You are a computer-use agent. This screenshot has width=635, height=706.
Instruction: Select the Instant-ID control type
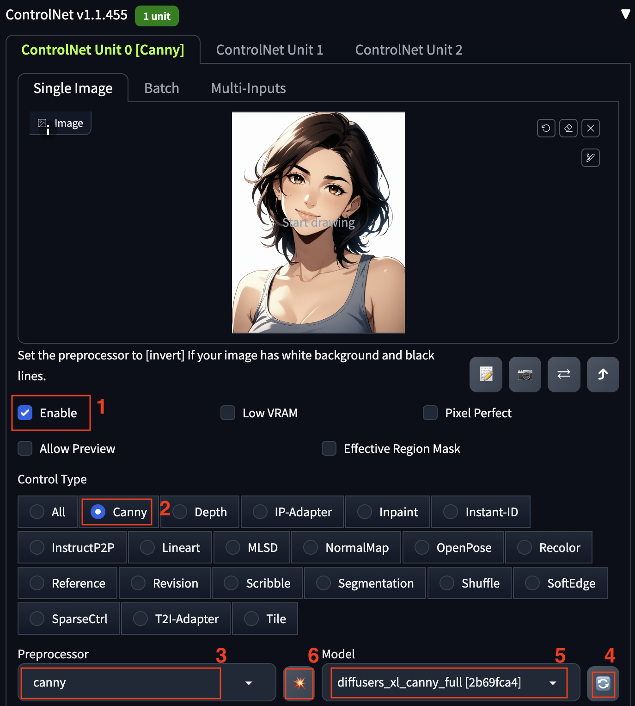click(x=481, y=512)
